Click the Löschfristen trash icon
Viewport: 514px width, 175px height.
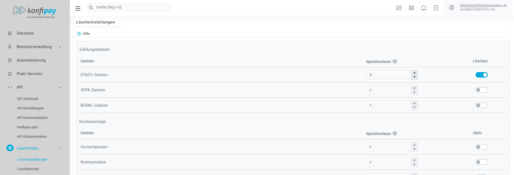[x=10, y=148]
